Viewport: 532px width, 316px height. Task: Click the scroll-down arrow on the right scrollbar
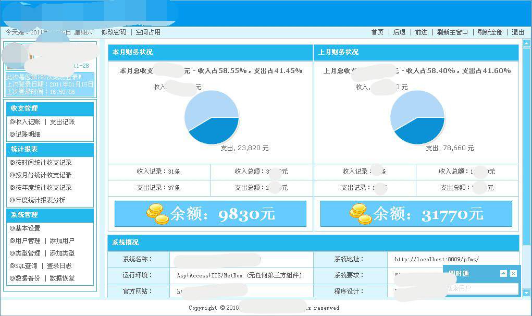[x=526, y=293]
